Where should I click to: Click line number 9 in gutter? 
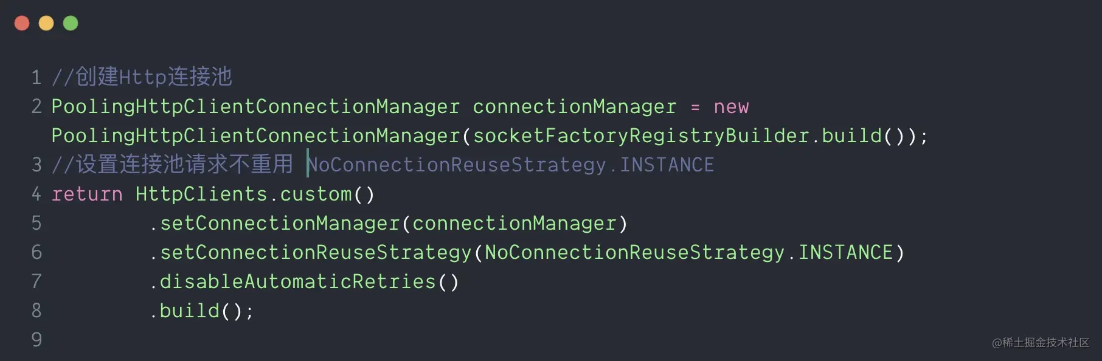coord(36,339)
